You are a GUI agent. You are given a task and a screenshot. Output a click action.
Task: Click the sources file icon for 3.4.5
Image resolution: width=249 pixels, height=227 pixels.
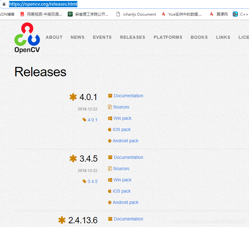point(110,169)
